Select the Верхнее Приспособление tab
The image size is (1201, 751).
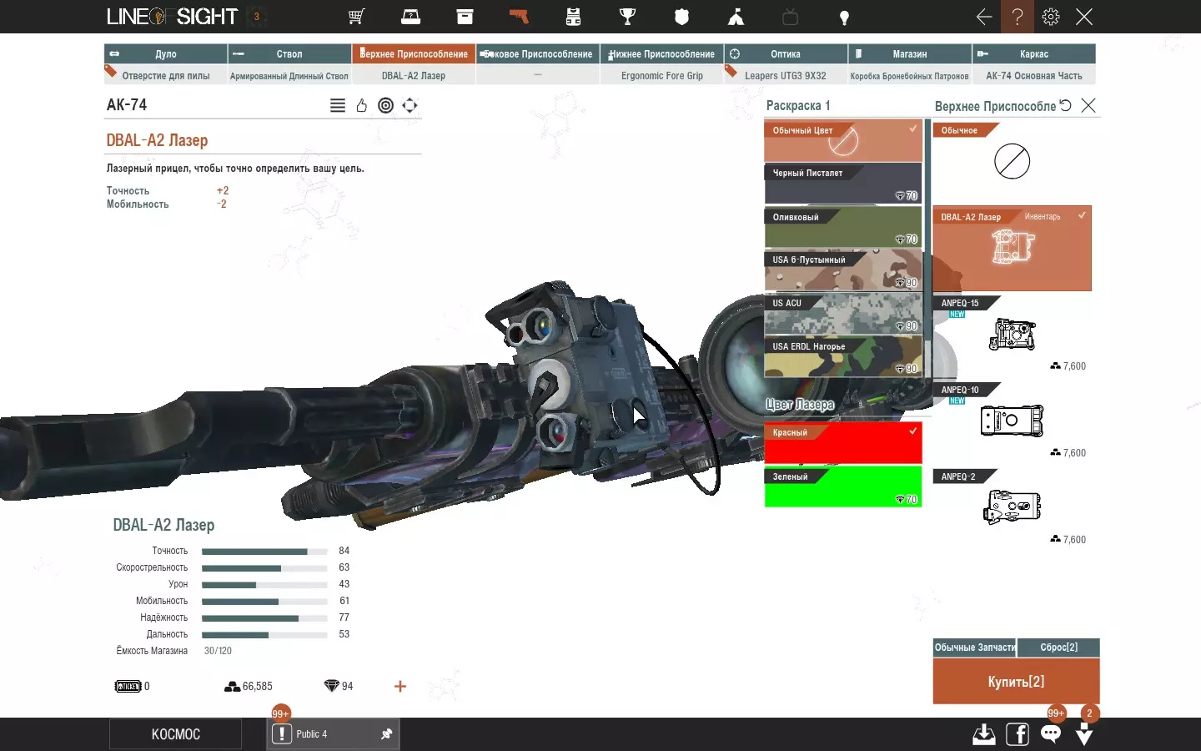pyautogui.click(x=414, y=54)
